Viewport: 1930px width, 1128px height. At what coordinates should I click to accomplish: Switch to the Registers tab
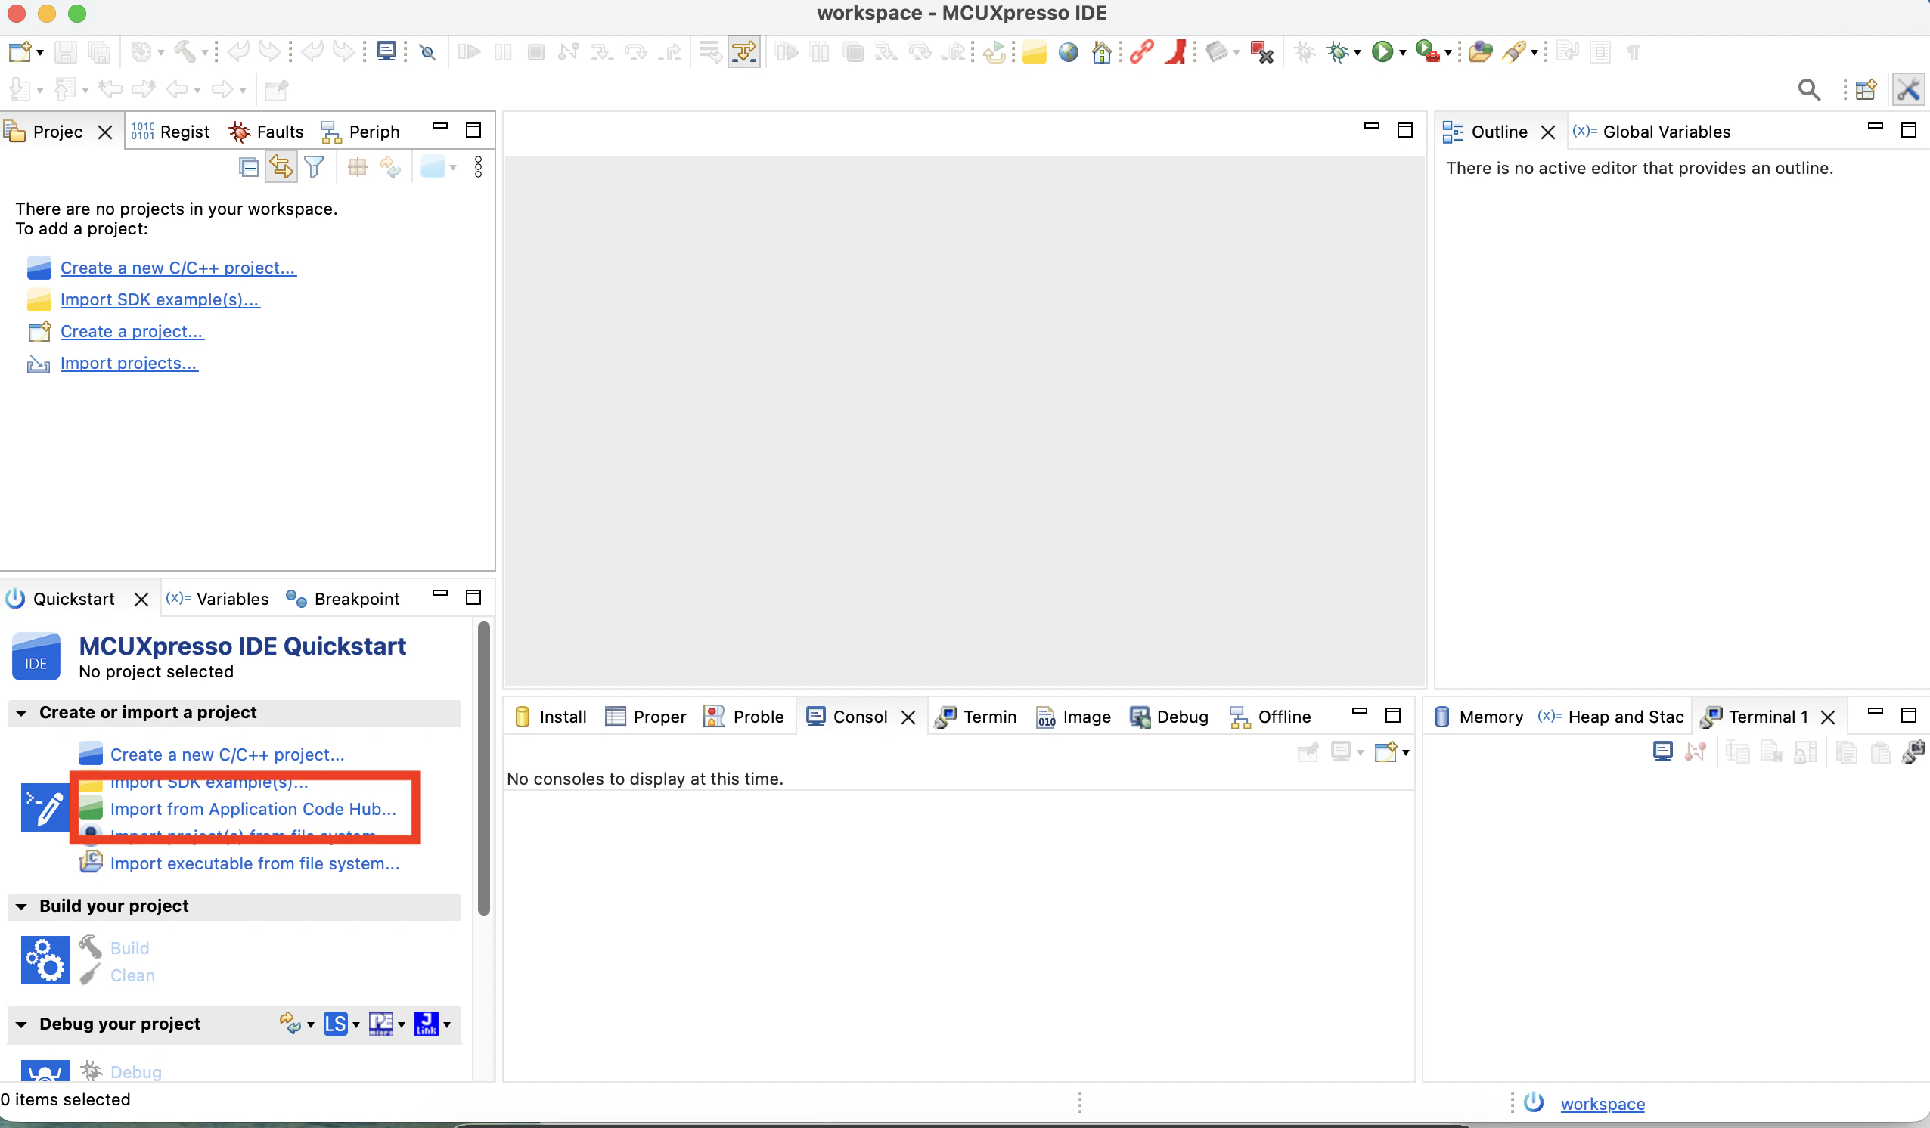point(170,132)
